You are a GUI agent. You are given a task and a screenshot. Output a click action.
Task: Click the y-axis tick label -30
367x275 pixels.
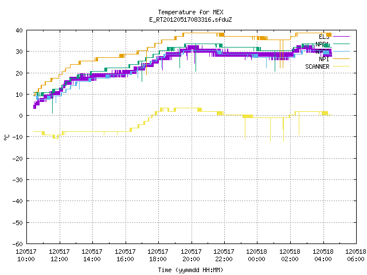[18, 180]
